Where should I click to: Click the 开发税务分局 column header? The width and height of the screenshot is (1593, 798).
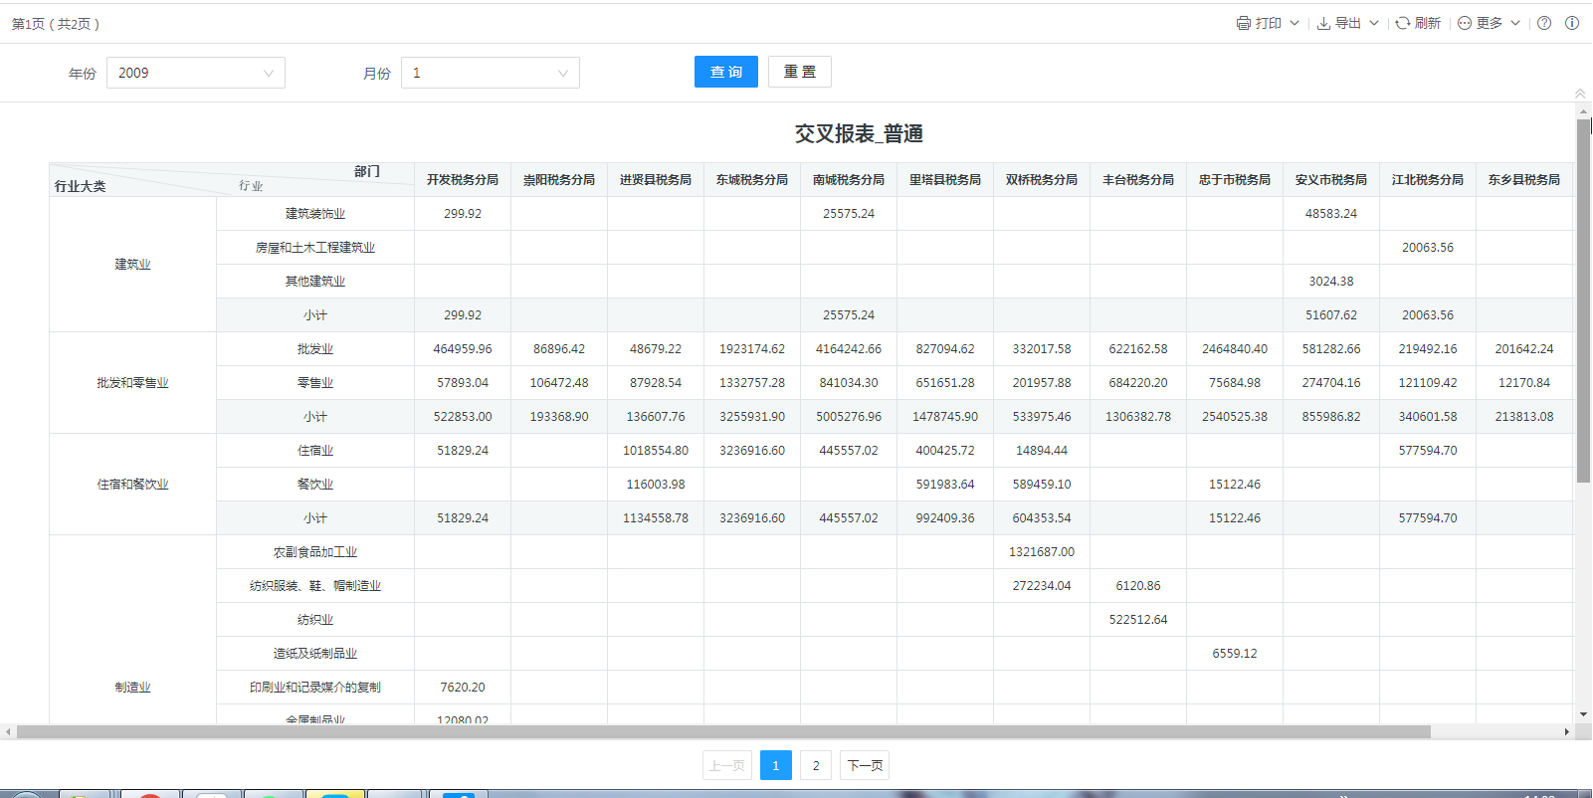click(463, 180)
